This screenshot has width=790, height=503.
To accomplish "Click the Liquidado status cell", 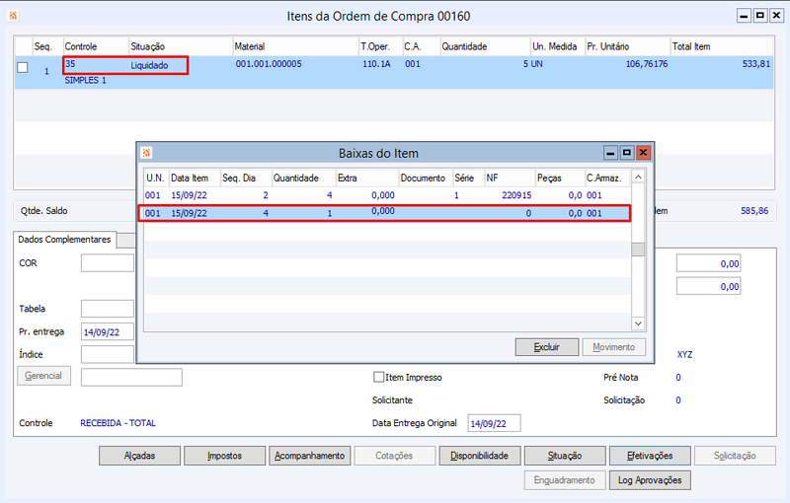I will click(149, 65).
